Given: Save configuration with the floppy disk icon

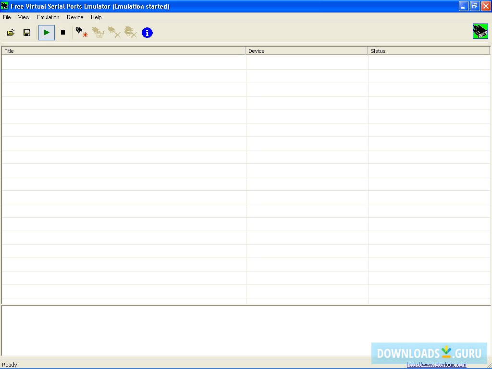Looking at the screenshot, I should click(x=27, y=33).
